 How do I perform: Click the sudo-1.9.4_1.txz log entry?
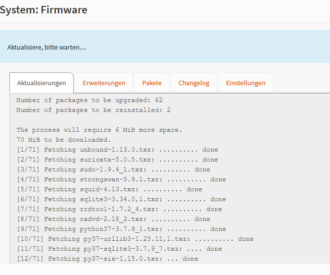coord(113,169)
